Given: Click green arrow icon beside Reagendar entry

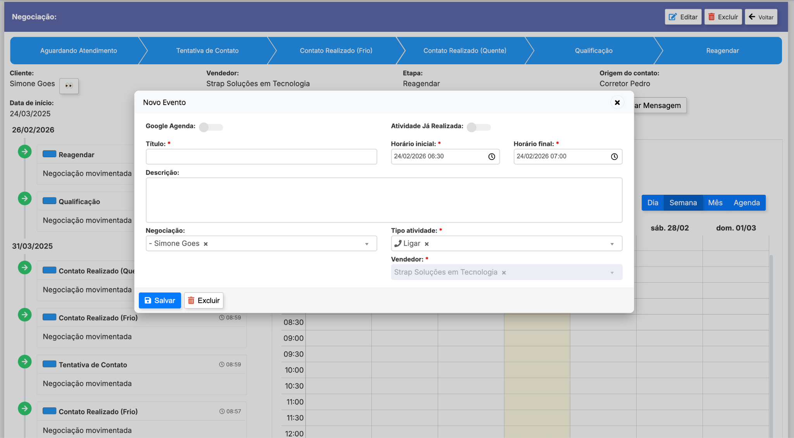Looking at the screenshot, I should 25,151.
